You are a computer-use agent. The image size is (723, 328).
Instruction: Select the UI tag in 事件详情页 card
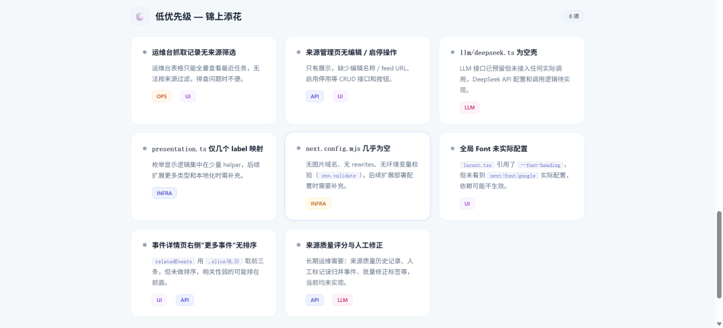(x=159, y=300)
